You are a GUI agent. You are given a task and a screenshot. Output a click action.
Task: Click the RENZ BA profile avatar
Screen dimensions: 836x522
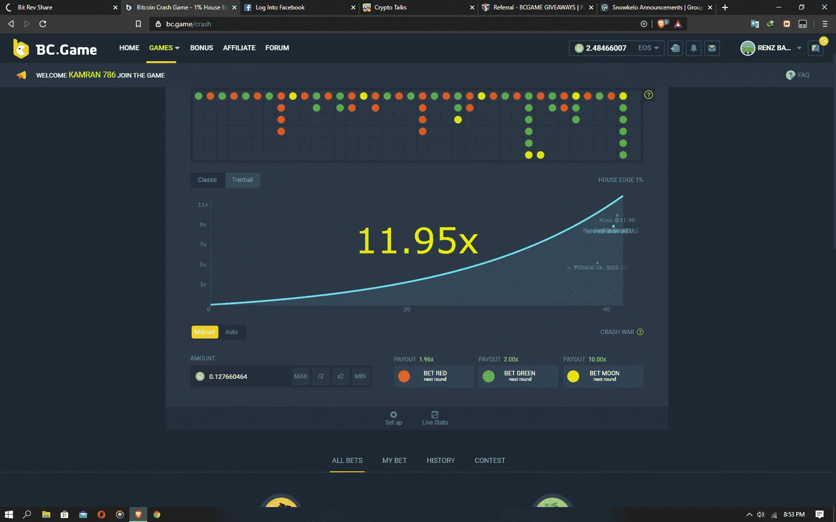[x=747, y=48]
